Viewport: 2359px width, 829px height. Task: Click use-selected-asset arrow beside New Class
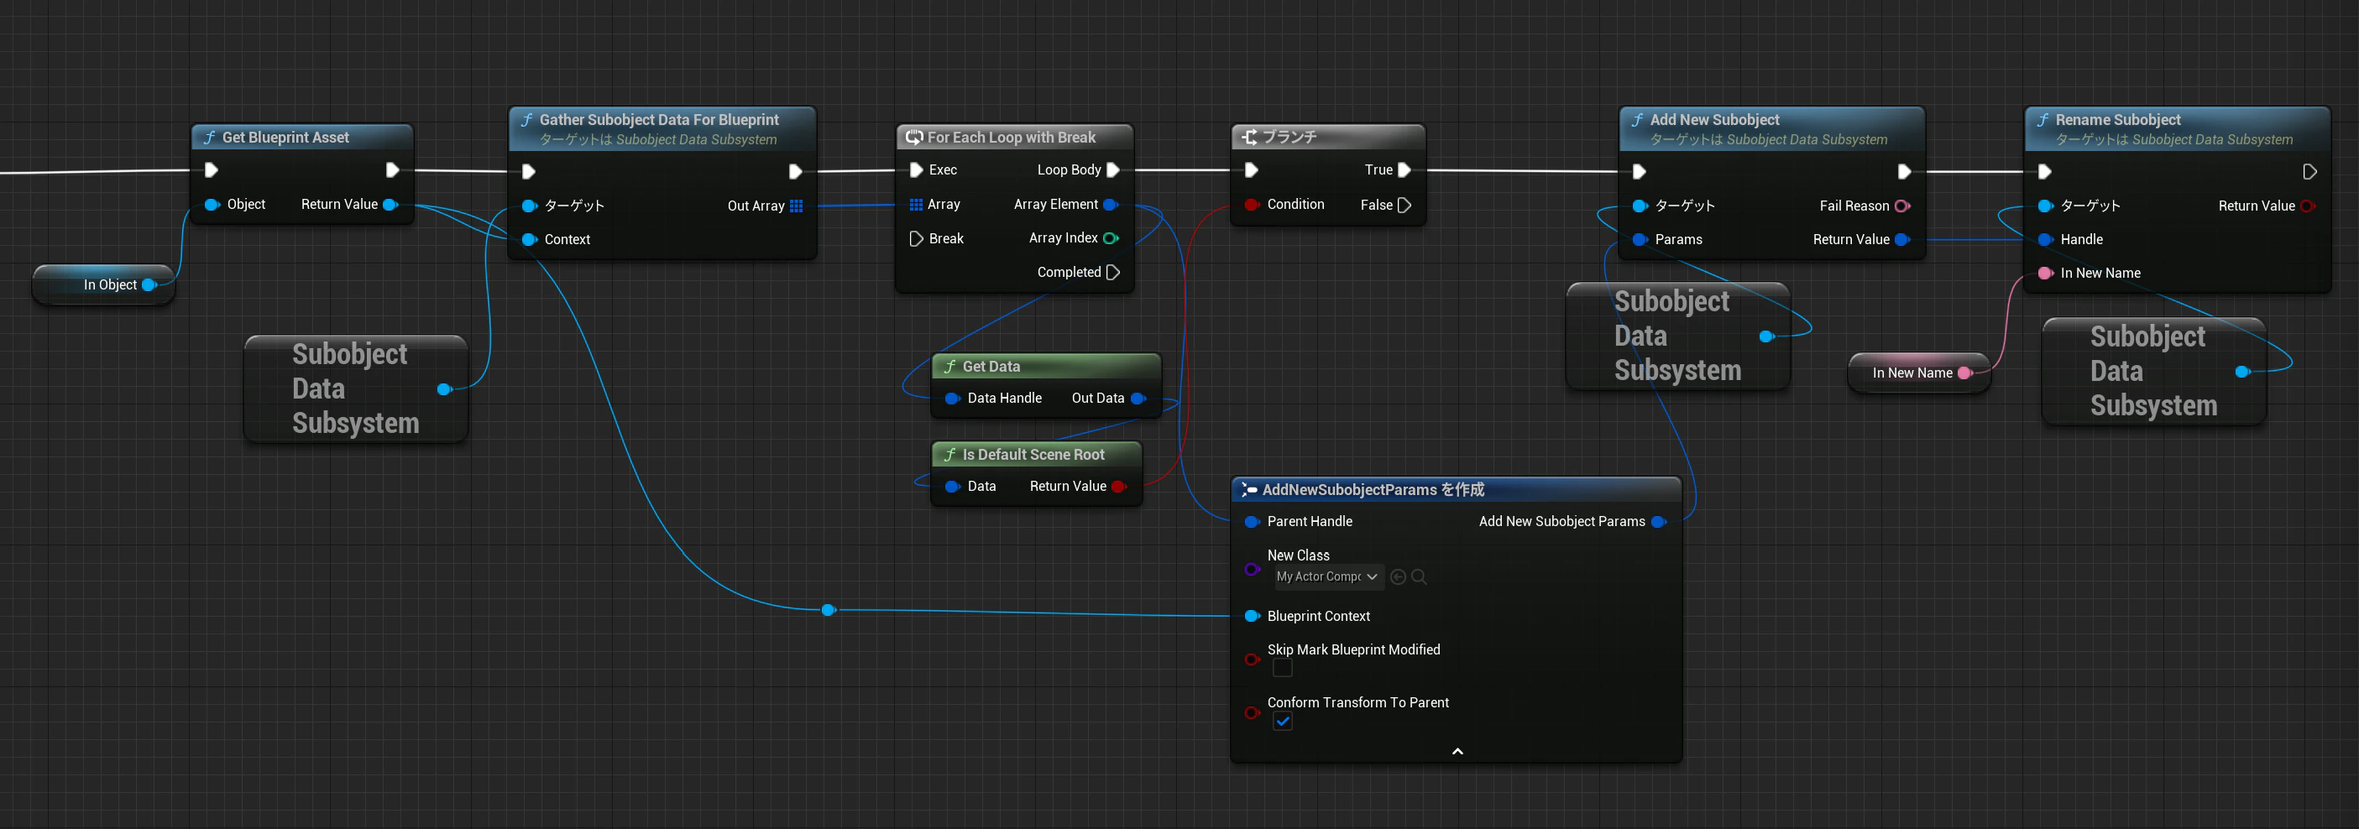point(1398,576)
